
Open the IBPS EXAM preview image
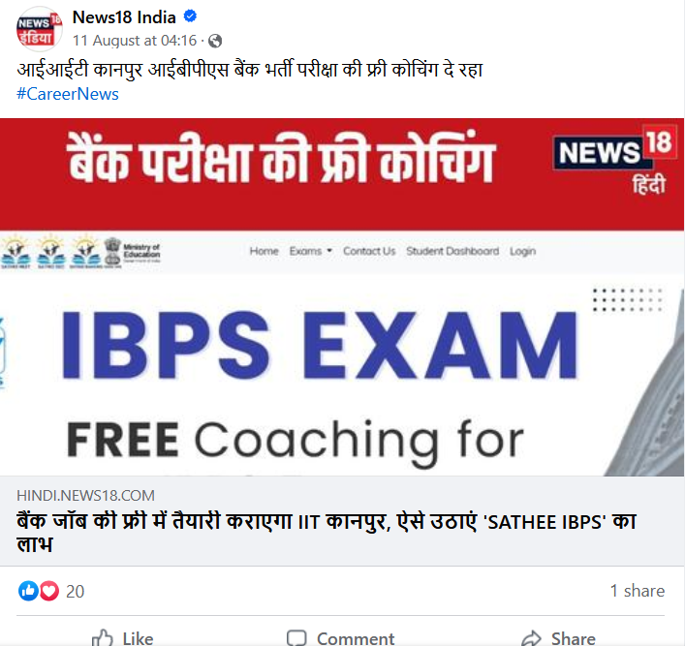[342, 354]
